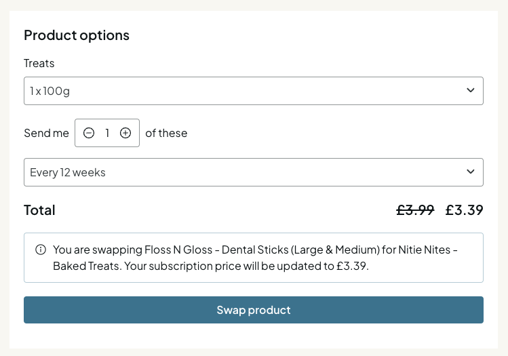Screen dimensions: 508x356
Task: Click 'Nitie Nites' in the swap notice
Action: (x=425, y=250)
